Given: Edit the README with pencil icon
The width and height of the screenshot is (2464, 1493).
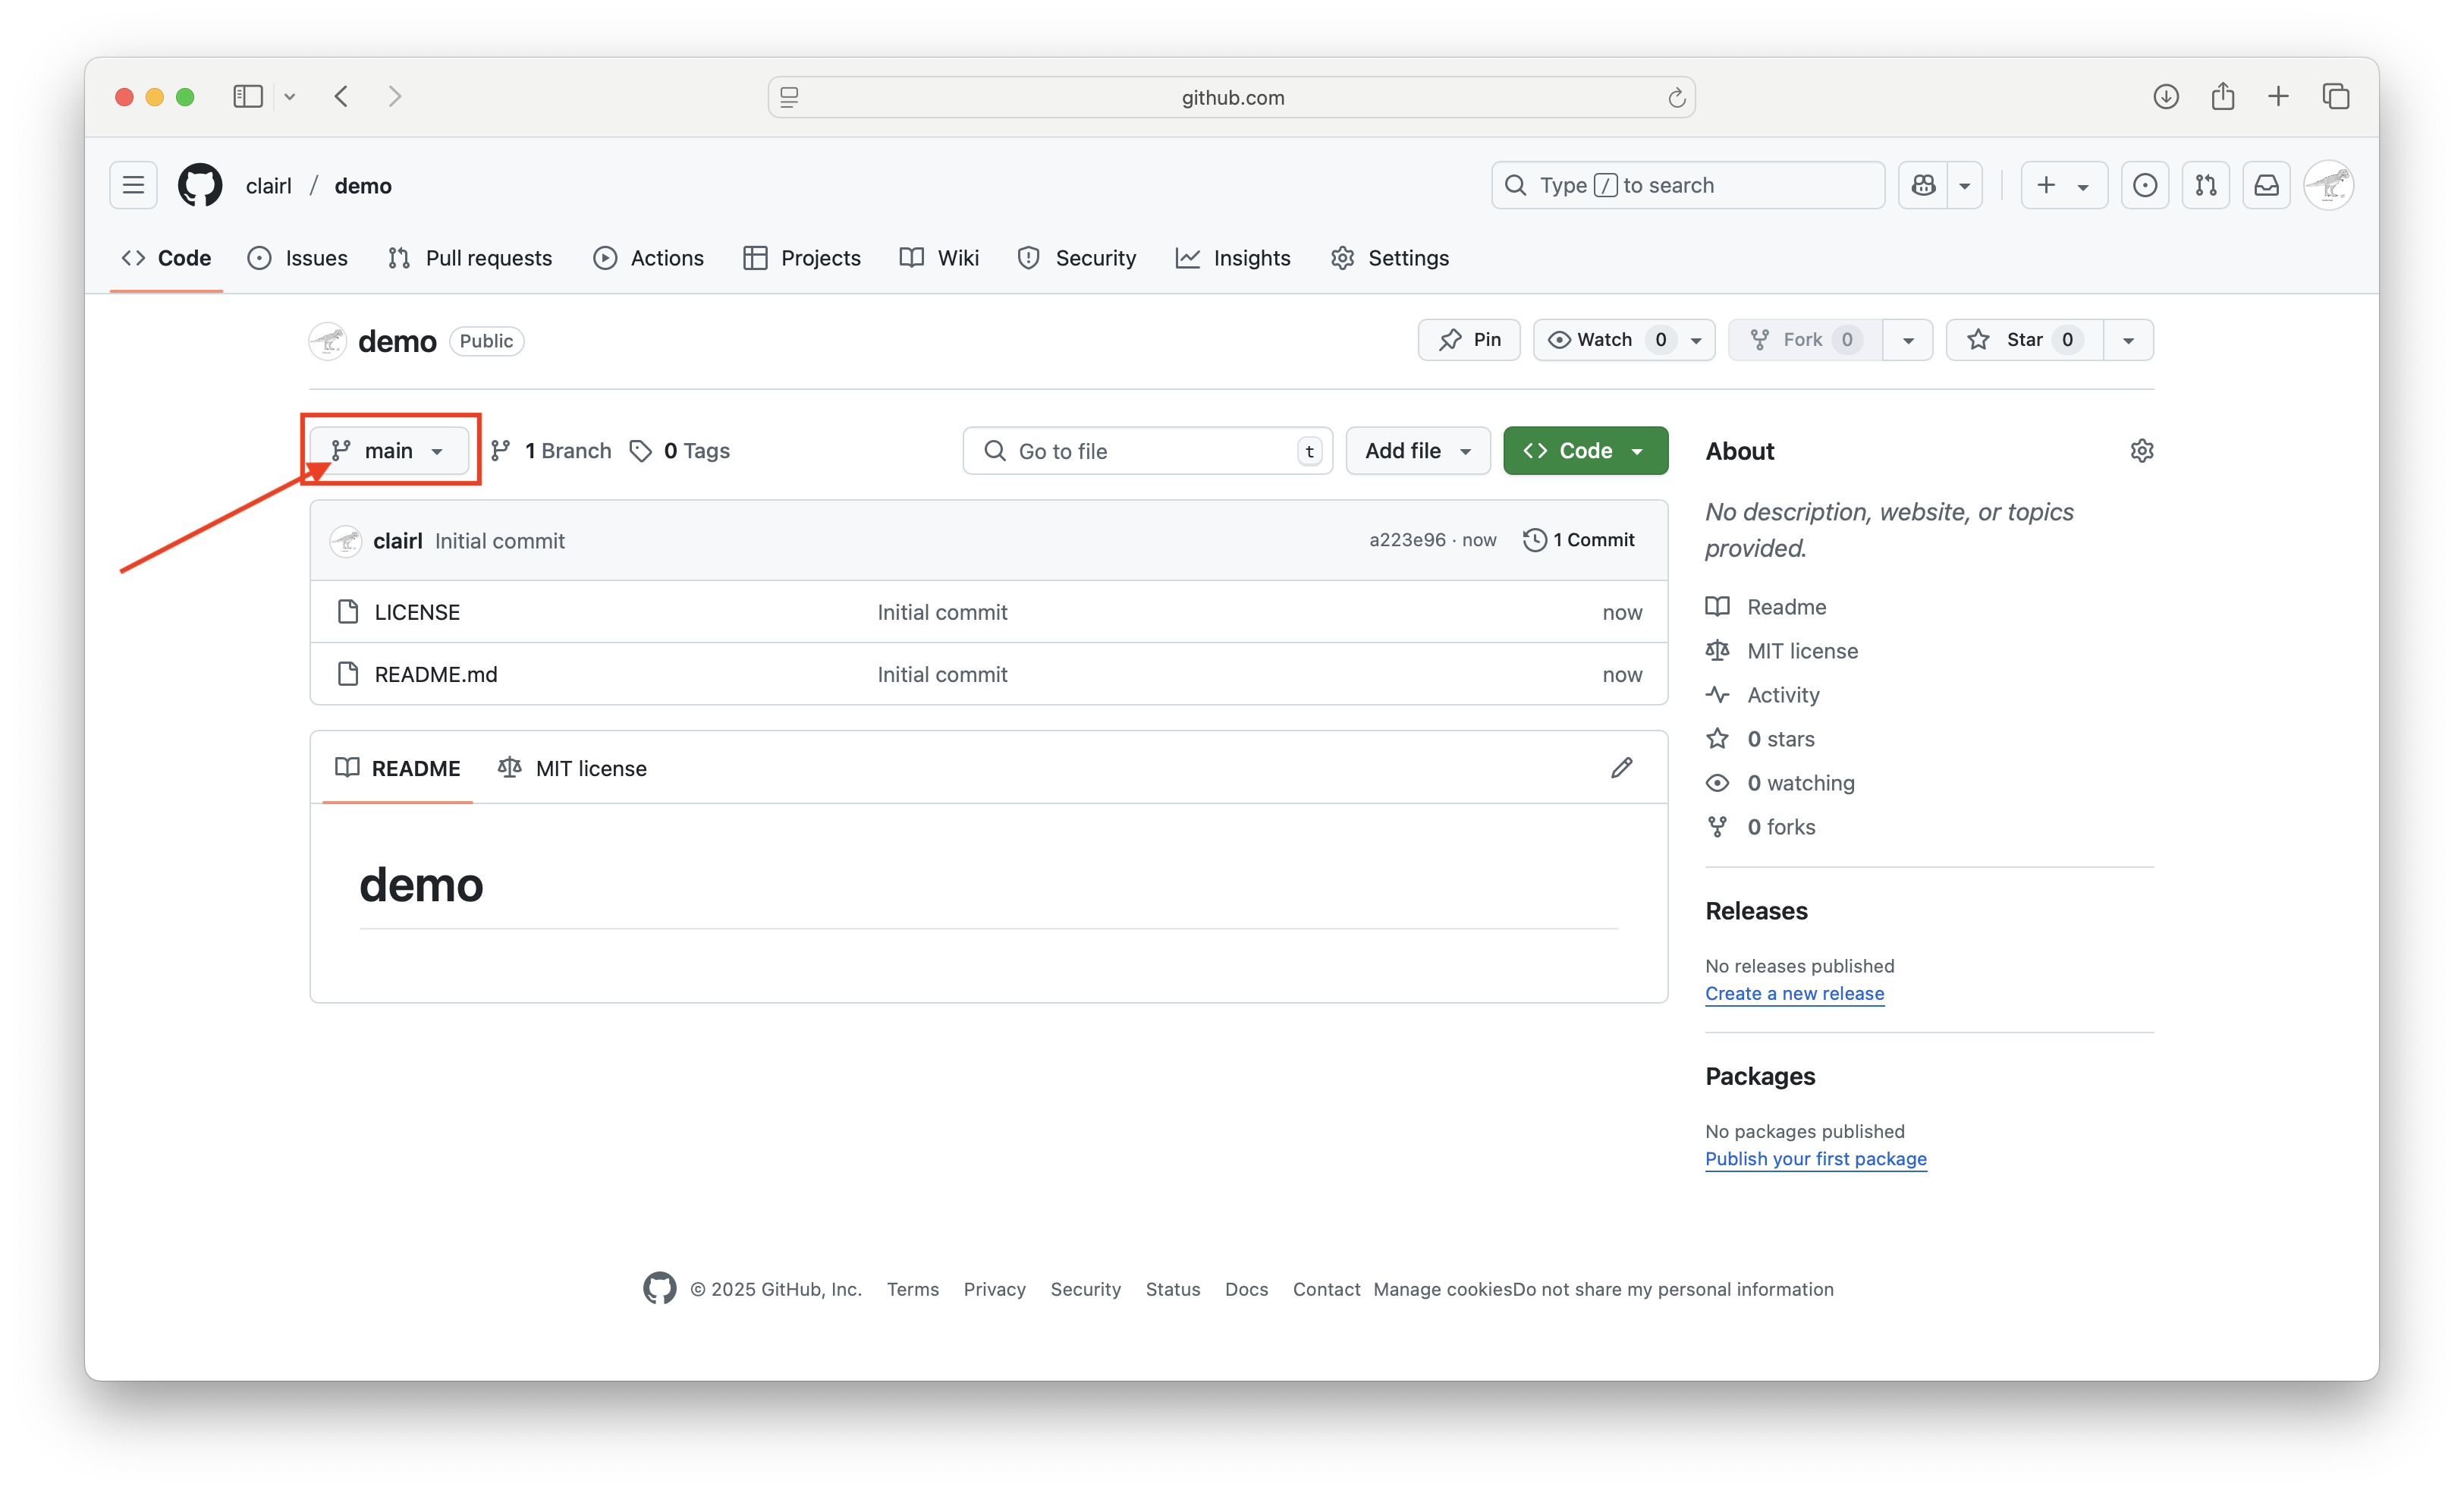Looking at the screenshot, I should click(1621, 768).
